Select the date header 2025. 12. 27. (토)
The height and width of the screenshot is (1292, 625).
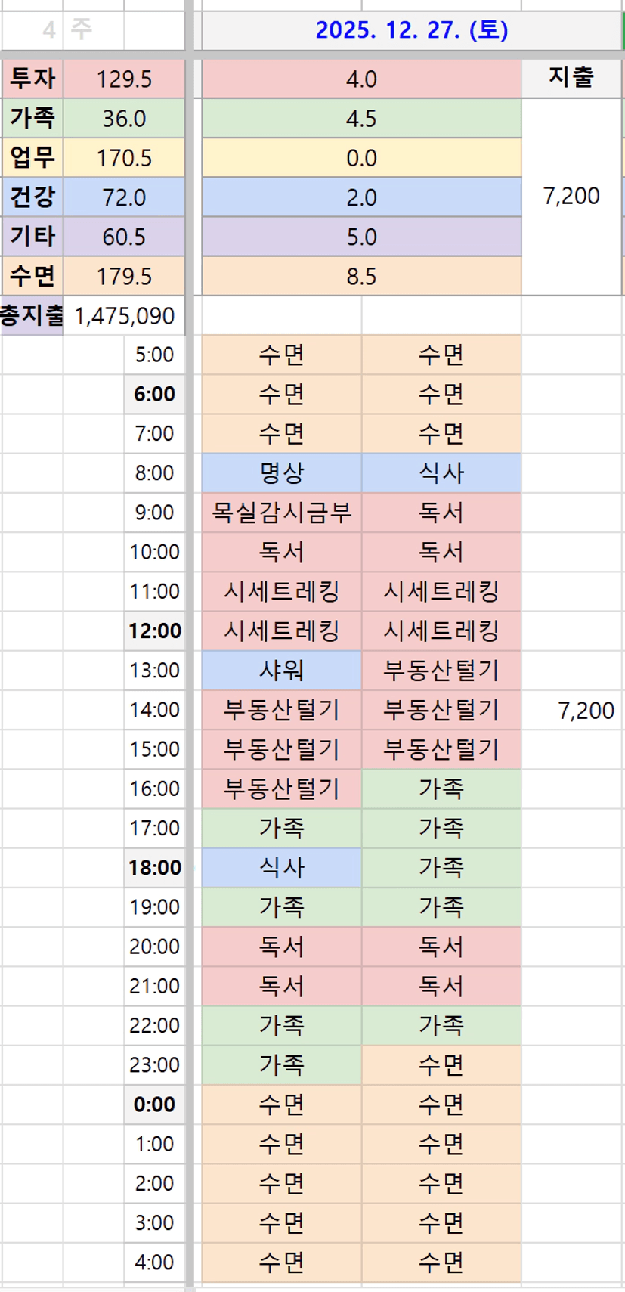(411, 30)
